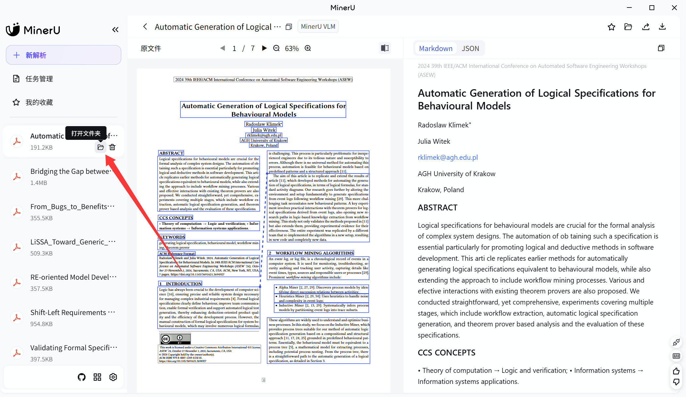Viewport: 686px width, 397px height.
Task: Add the document to favorites (star icon)
Action: pos(612,27)
